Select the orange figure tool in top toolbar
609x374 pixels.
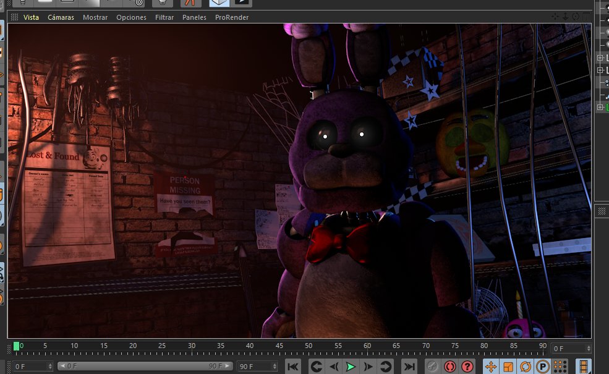click(190, 3)
